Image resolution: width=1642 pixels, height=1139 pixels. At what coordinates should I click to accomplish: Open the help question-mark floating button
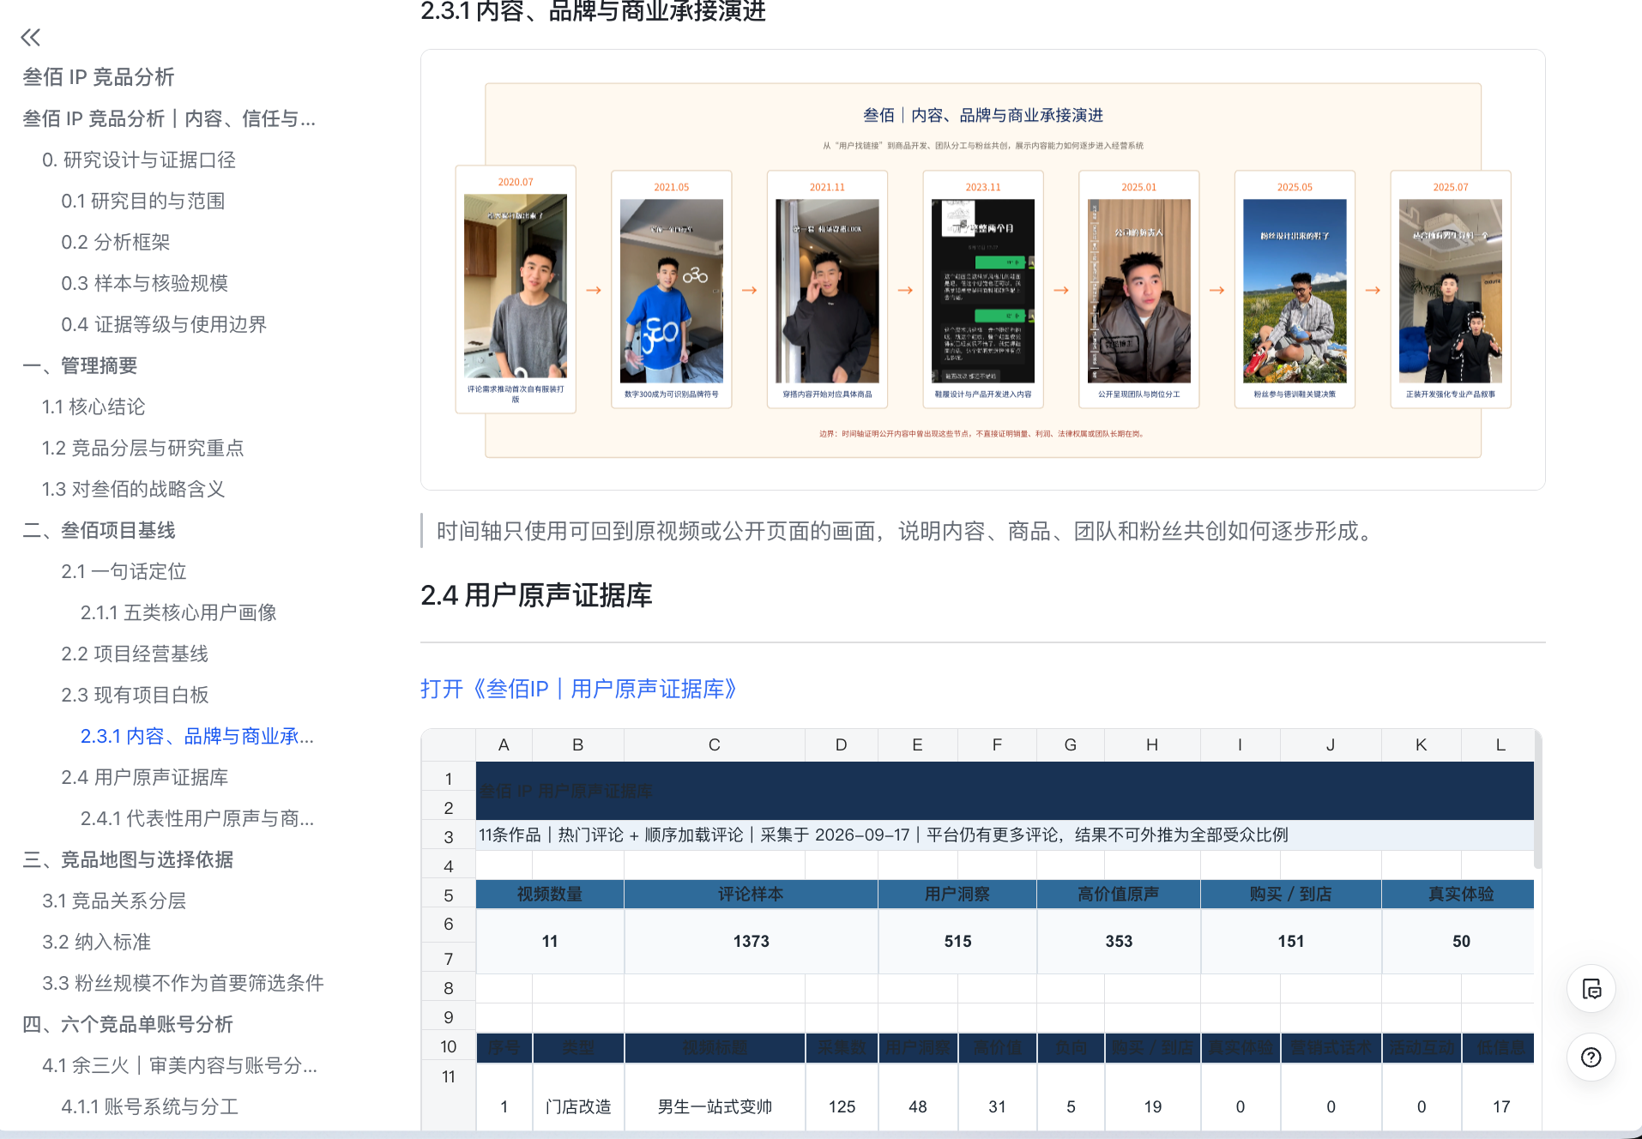1591,1058
